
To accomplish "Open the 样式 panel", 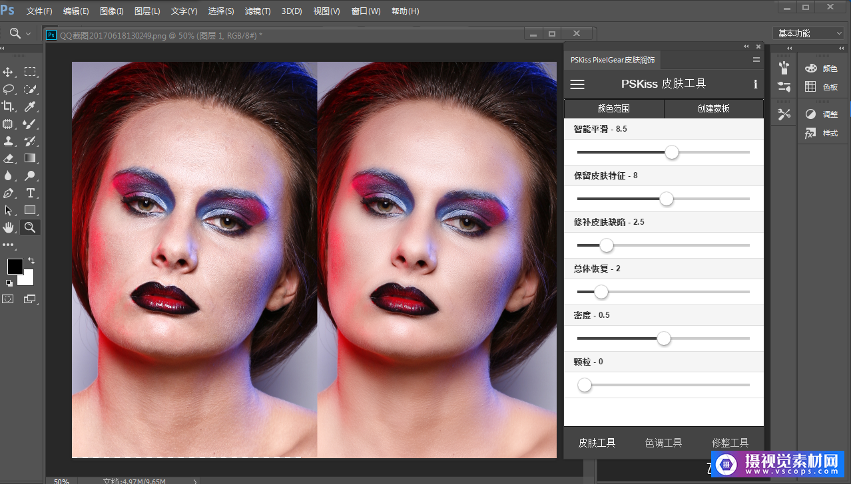I will tap(822, 133).
